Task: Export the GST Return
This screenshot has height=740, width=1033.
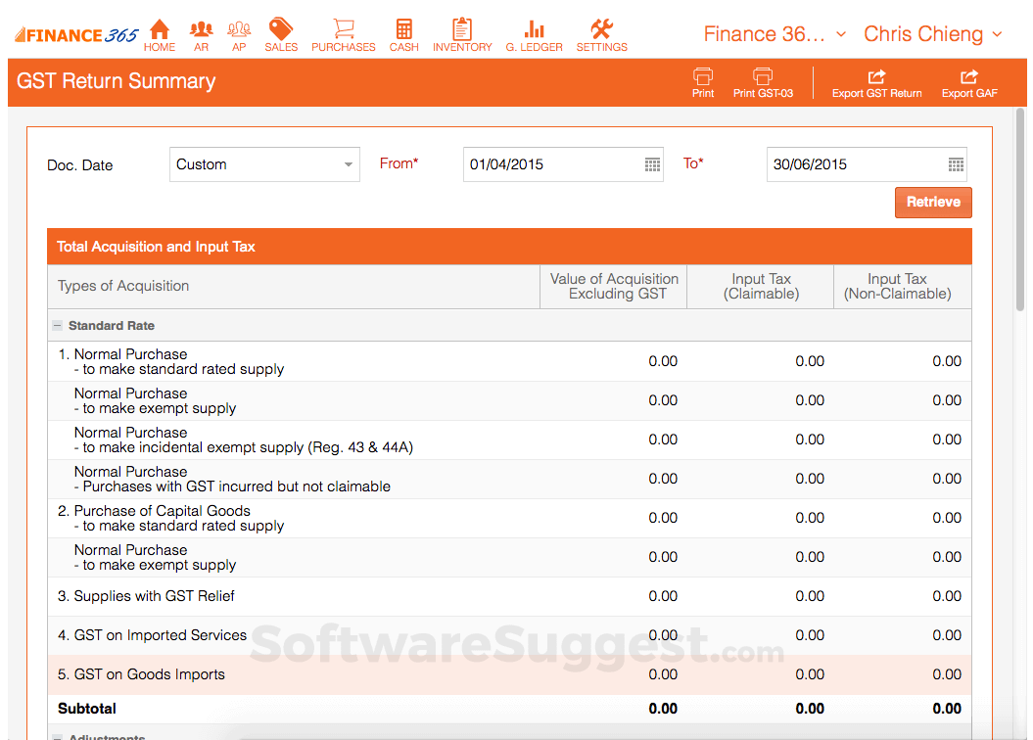Action: tap(876, 83)
